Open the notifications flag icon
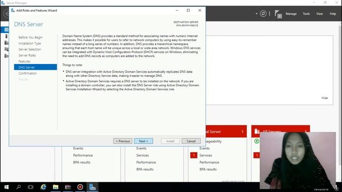The image size is (342, 192). [x=278, y=14]
